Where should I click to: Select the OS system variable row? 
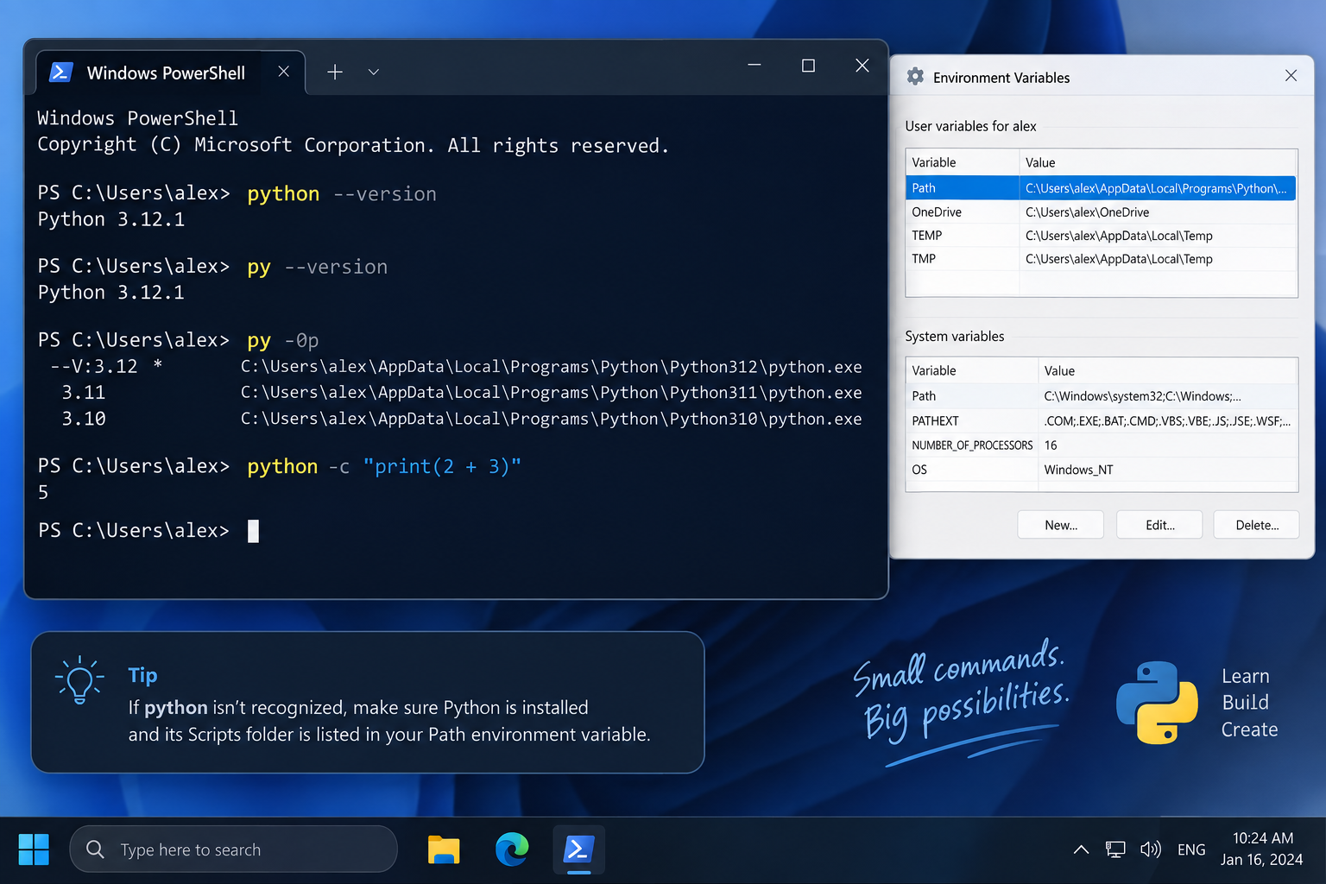click(1101, 470)
